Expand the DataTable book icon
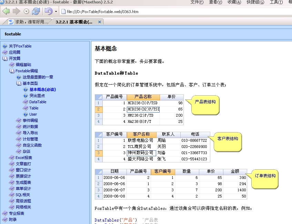 pos(26,102)
